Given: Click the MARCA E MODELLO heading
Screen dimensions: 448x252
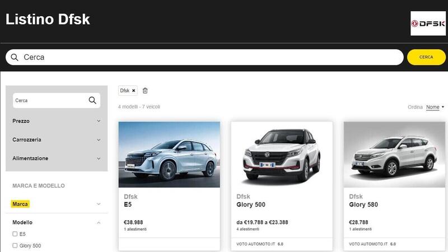Looking at the screenshot, I should click(x=39, y=186).
